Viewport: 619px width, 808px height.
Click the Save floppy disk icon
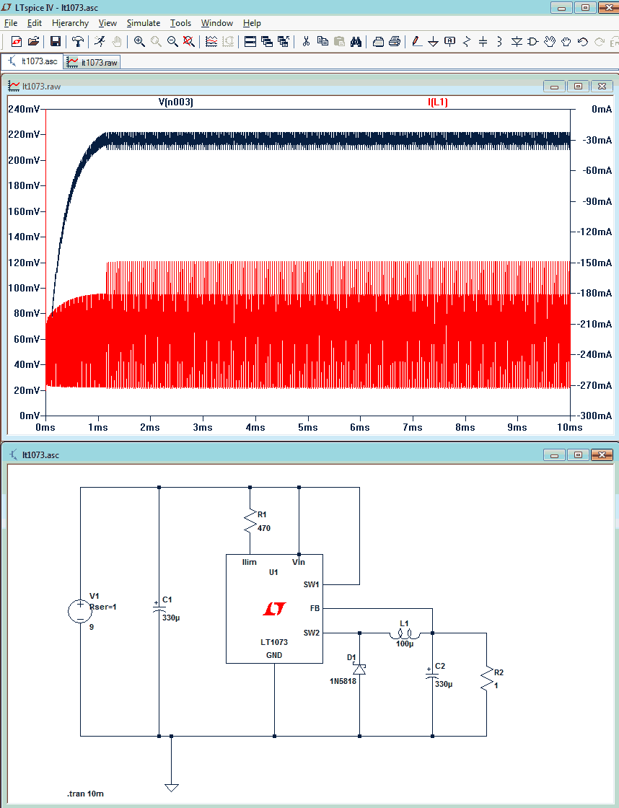click(55, 42)
